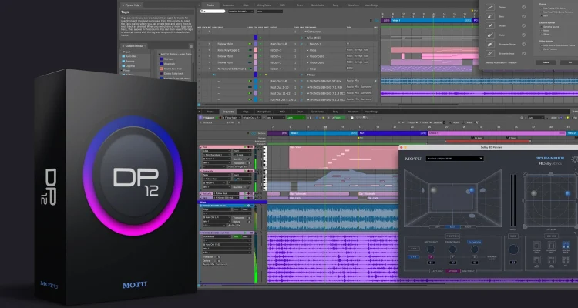Image resolution: width=578 pixels, height=308 pixels.
Task: Click the grey sphere in the panner top view
Action: pyautogui.click(x=534, y=193)
